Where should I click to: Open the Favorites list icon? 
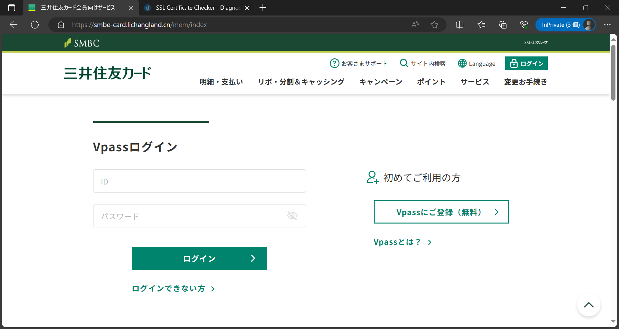tap(481, 25)
